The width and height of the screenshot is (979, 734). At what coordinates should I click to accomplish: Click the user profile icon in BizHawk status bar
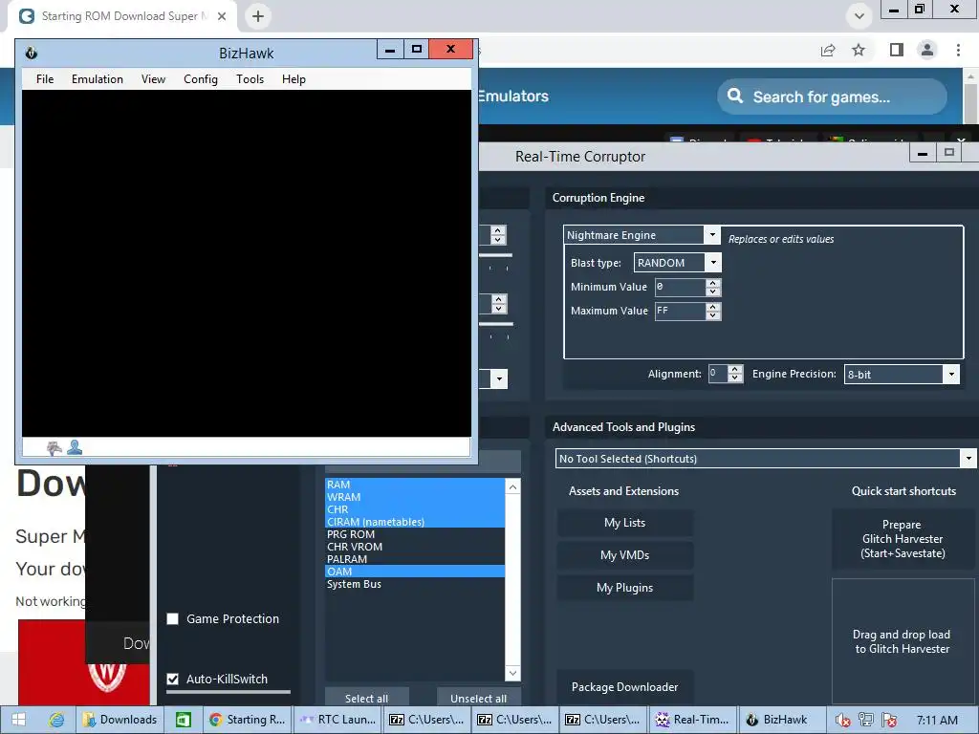pos(75,447)
